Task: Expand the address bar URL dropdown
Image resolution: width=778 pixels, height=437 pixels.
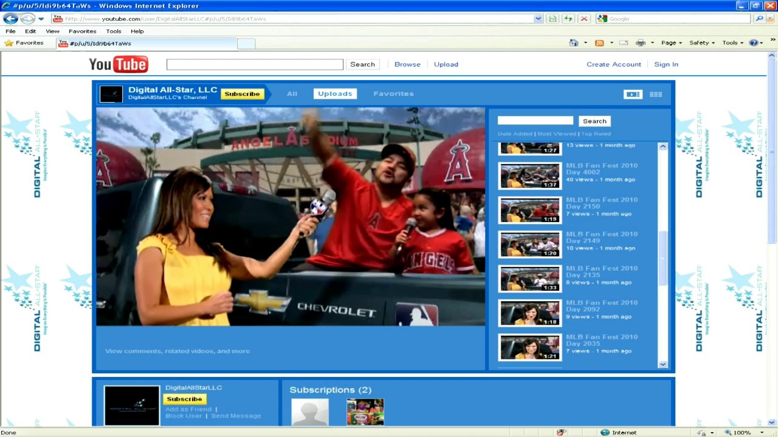Action: [x=538, y=19]
